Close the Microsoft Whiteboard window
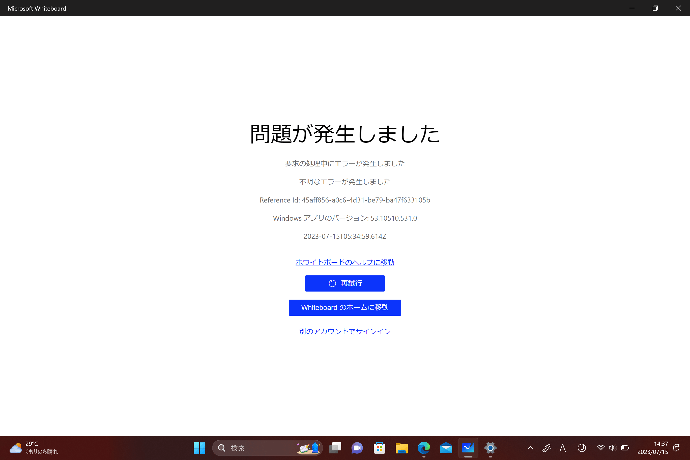The width and height of the screenshot is (690, 460). (x=678, y=8)
